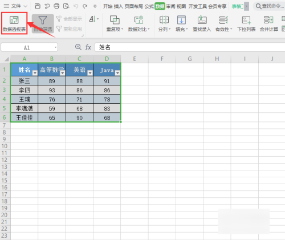The width and height of the screenshot is (285, 240).
Task: Open the 数据透视表 pivot table tool
Action: (14, 23)
